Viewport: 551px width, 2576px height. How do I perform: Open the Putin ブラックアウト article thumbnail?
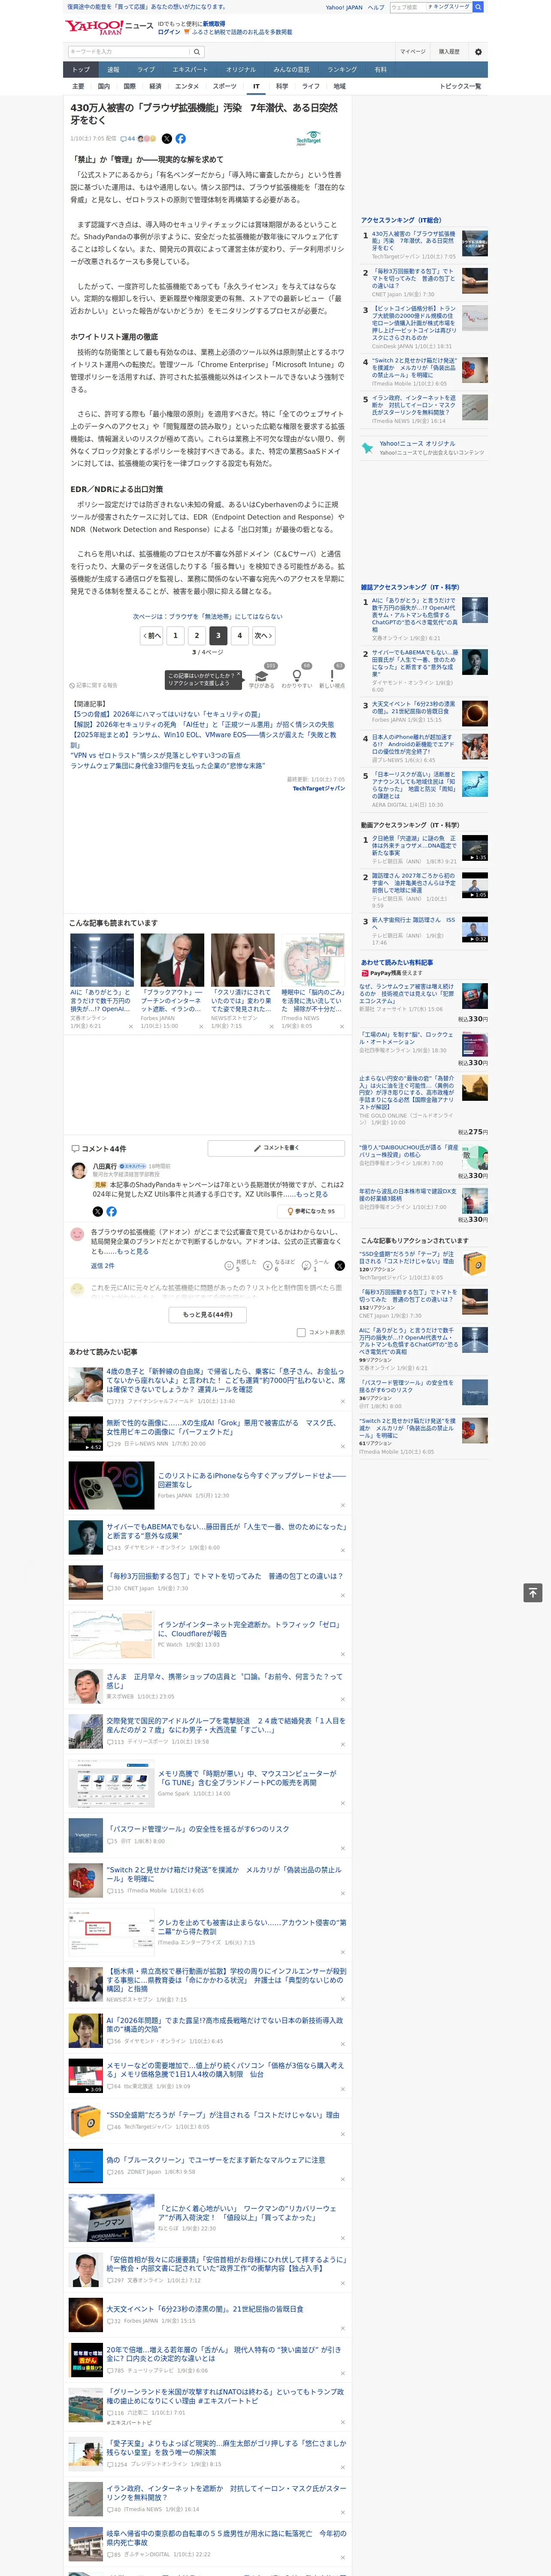[172, 960]
